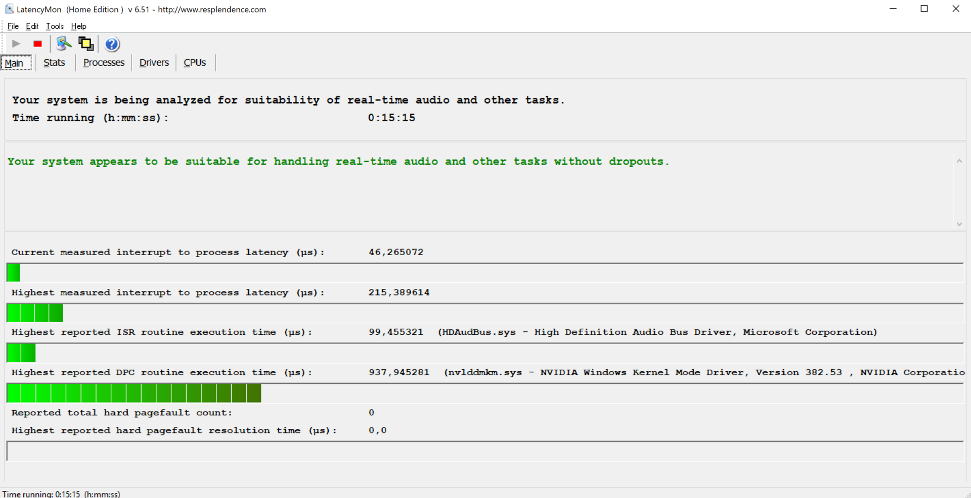Show the CPUs tab
The height and width of the screenshot is (498, 971).
[195, 63]
